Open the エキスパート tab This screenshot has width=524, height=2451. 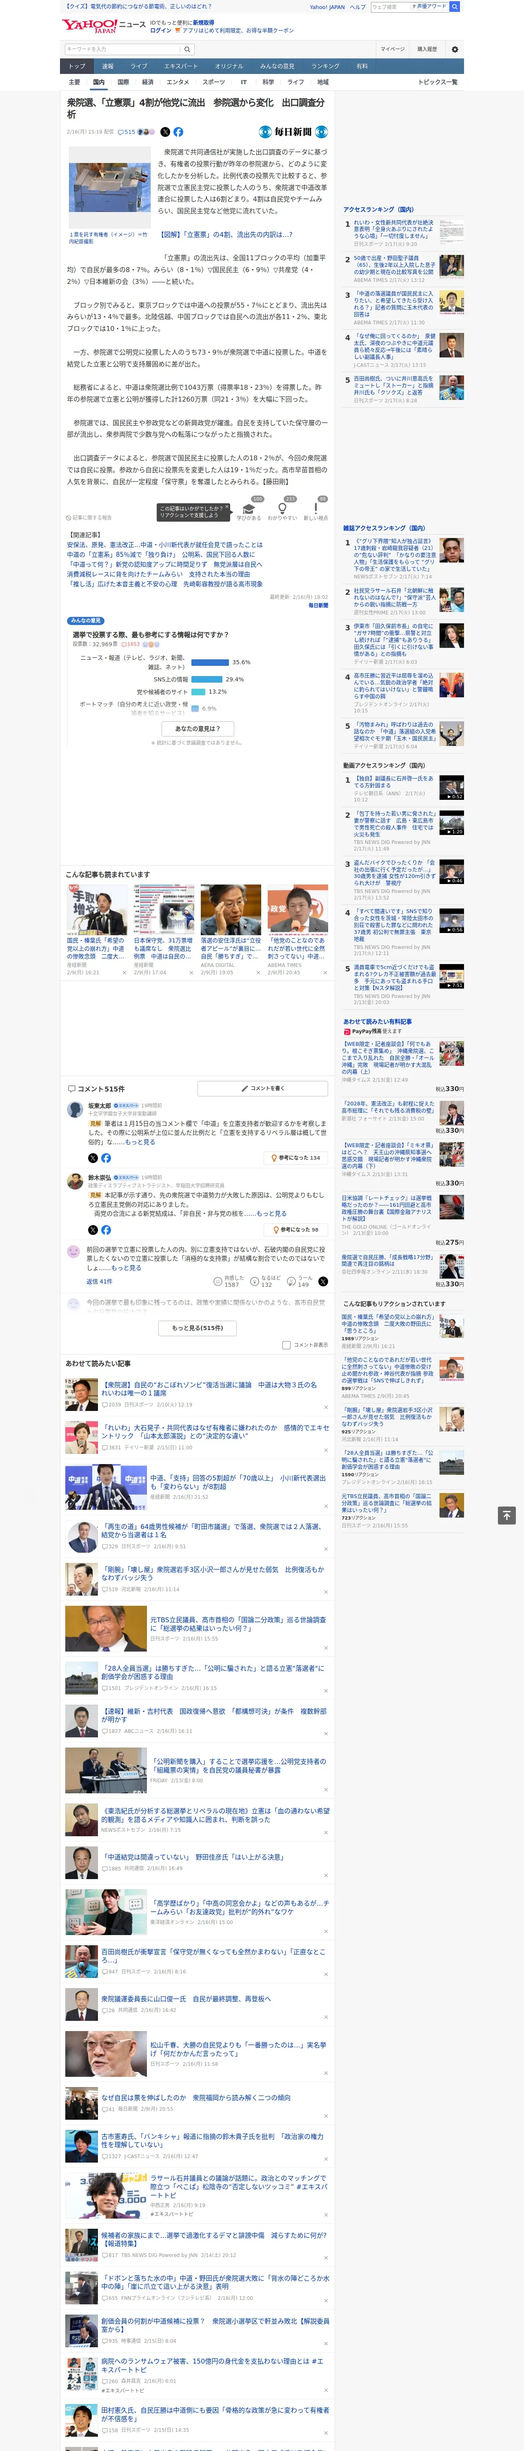point(181,67)
